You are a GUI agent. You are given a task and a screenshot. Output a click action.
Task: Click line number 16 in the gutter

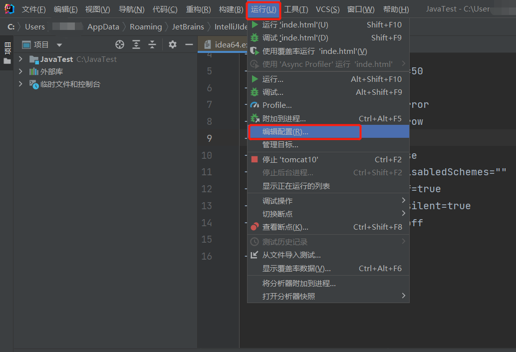207,256
